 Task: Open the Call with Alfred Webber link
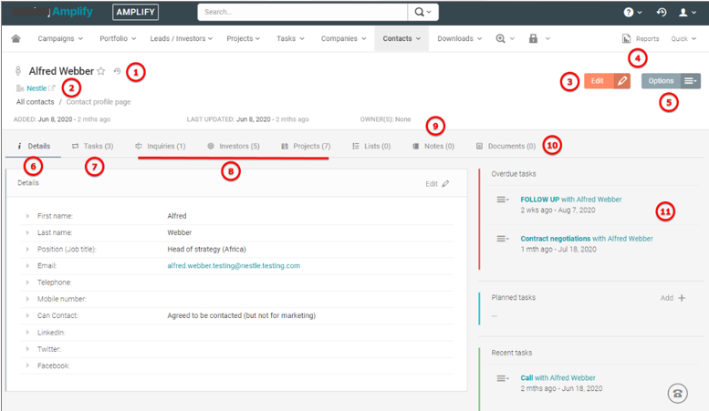click(558, 377)
